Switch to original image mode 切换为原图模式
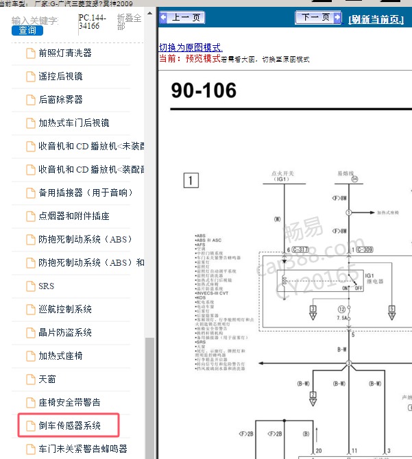Image resolution: width=412 pixels, height=459 pixels. (191, 47)
